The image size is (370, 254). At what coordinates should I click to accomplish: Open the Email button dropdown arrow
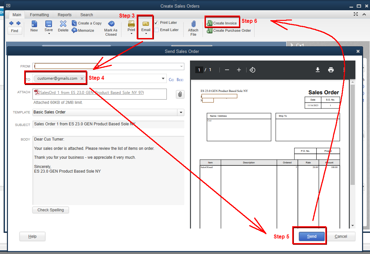click(146, 33)
